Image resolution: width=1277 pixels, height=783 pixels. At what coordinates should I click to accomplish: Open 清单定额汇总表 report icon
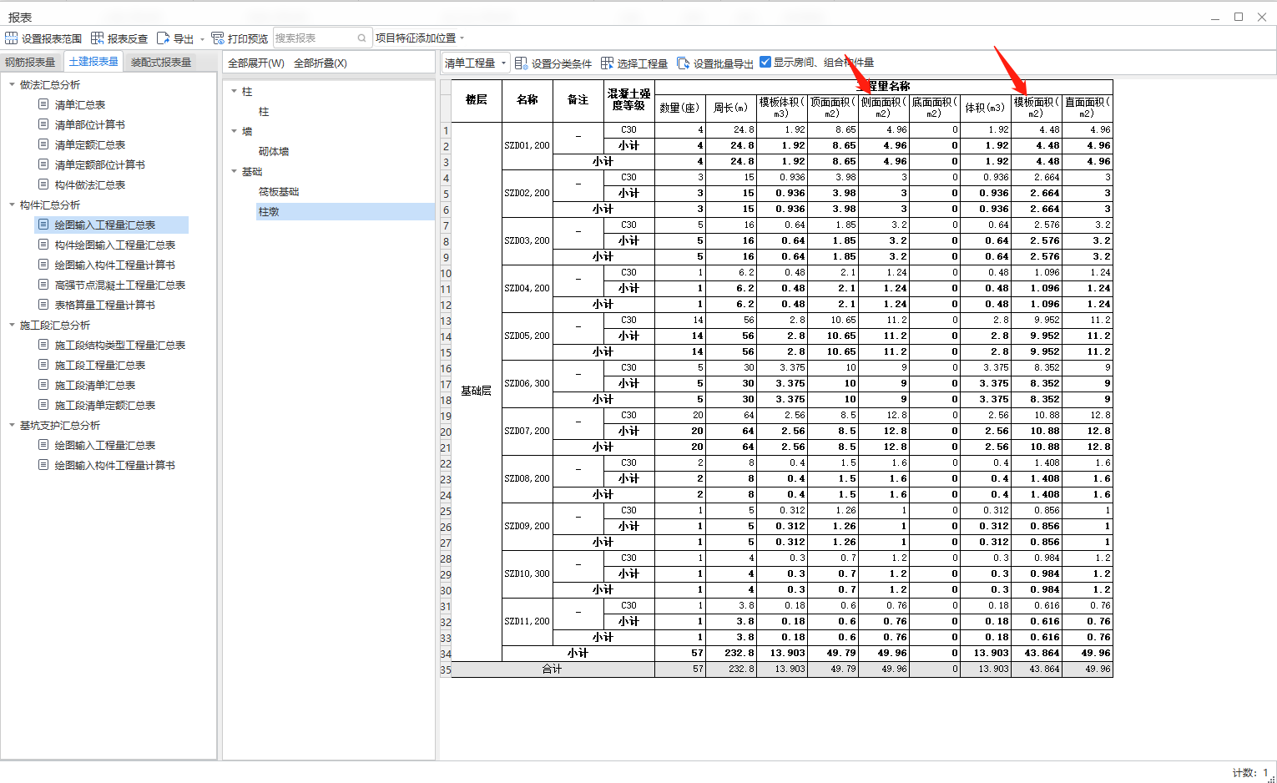[x=43, y=144]
